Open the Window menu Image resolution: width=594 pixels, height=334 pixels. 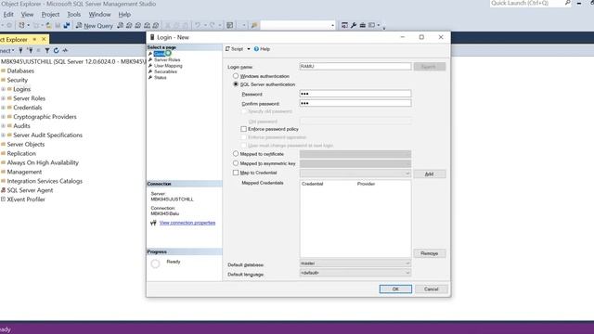pos(99,15)
